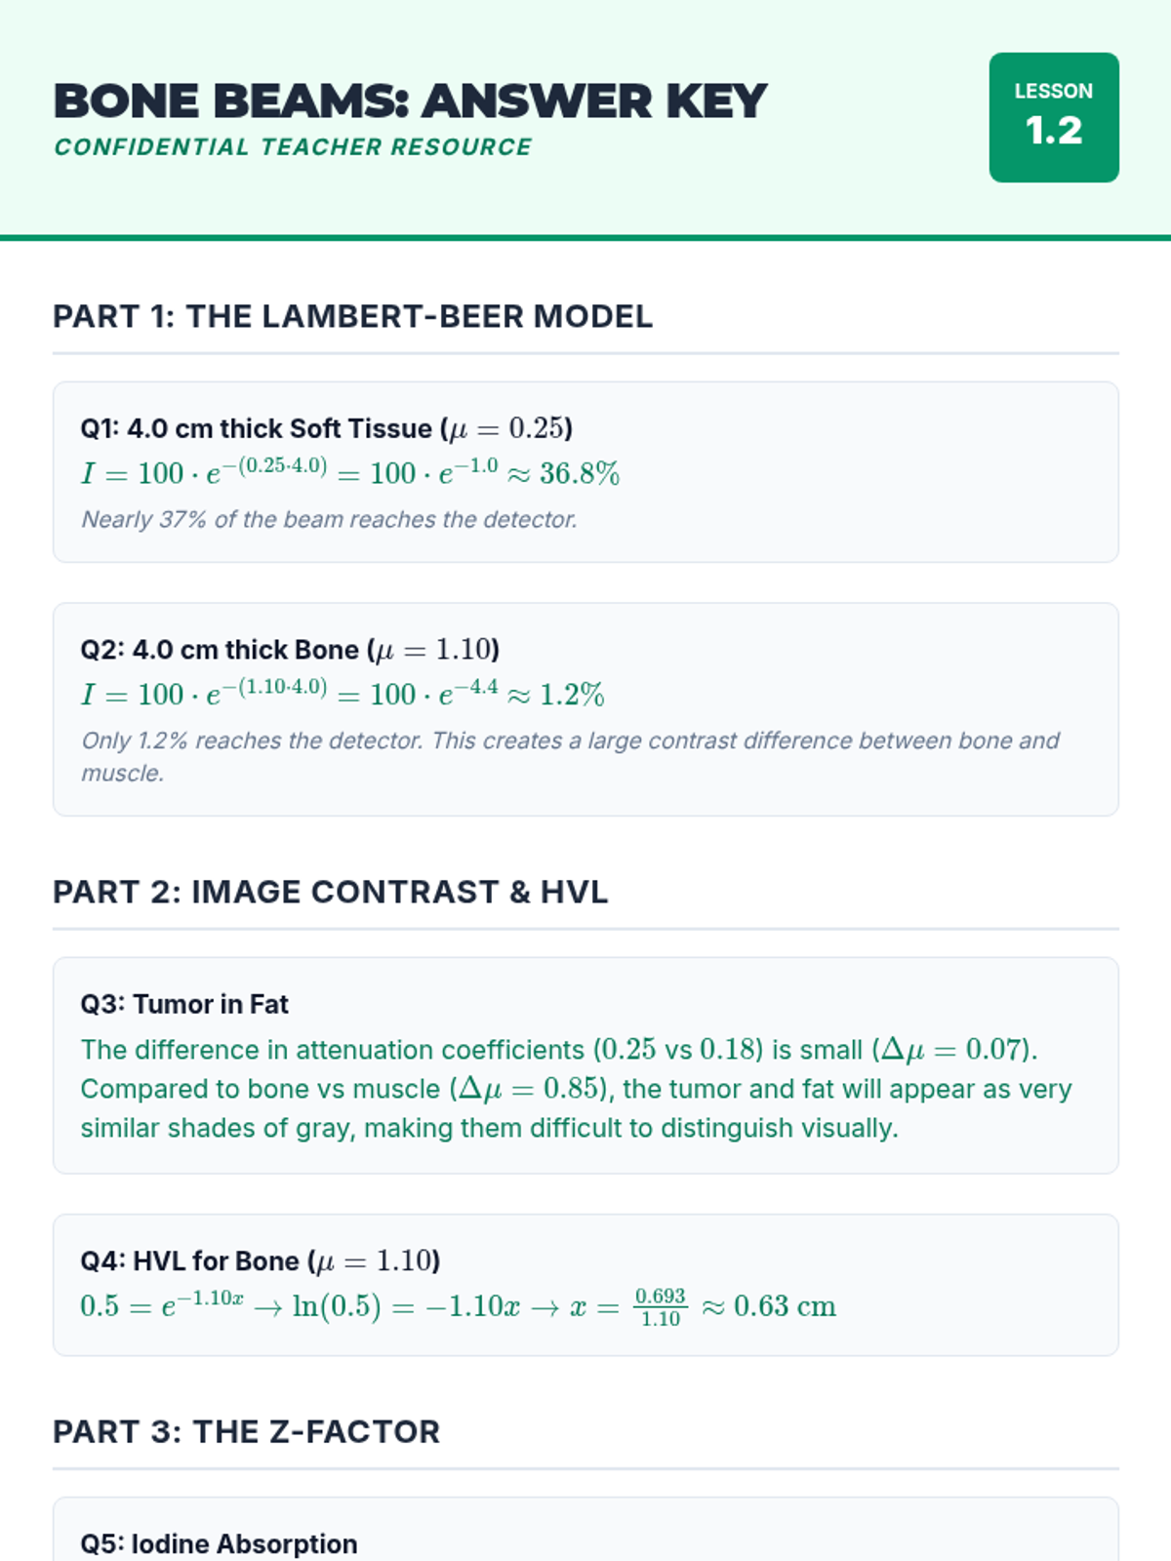Click the Q2 4.0 cm thick Bone title
The width and height of the screenshot is (1171, 1561).
290,650
